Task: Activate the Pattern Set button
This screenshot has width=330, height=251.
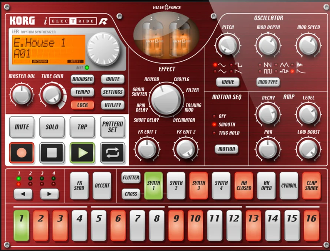Action: point(112,127)
